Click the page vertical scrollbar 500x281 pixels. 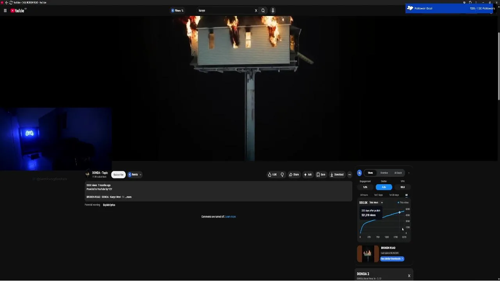(x=498, y=66)
